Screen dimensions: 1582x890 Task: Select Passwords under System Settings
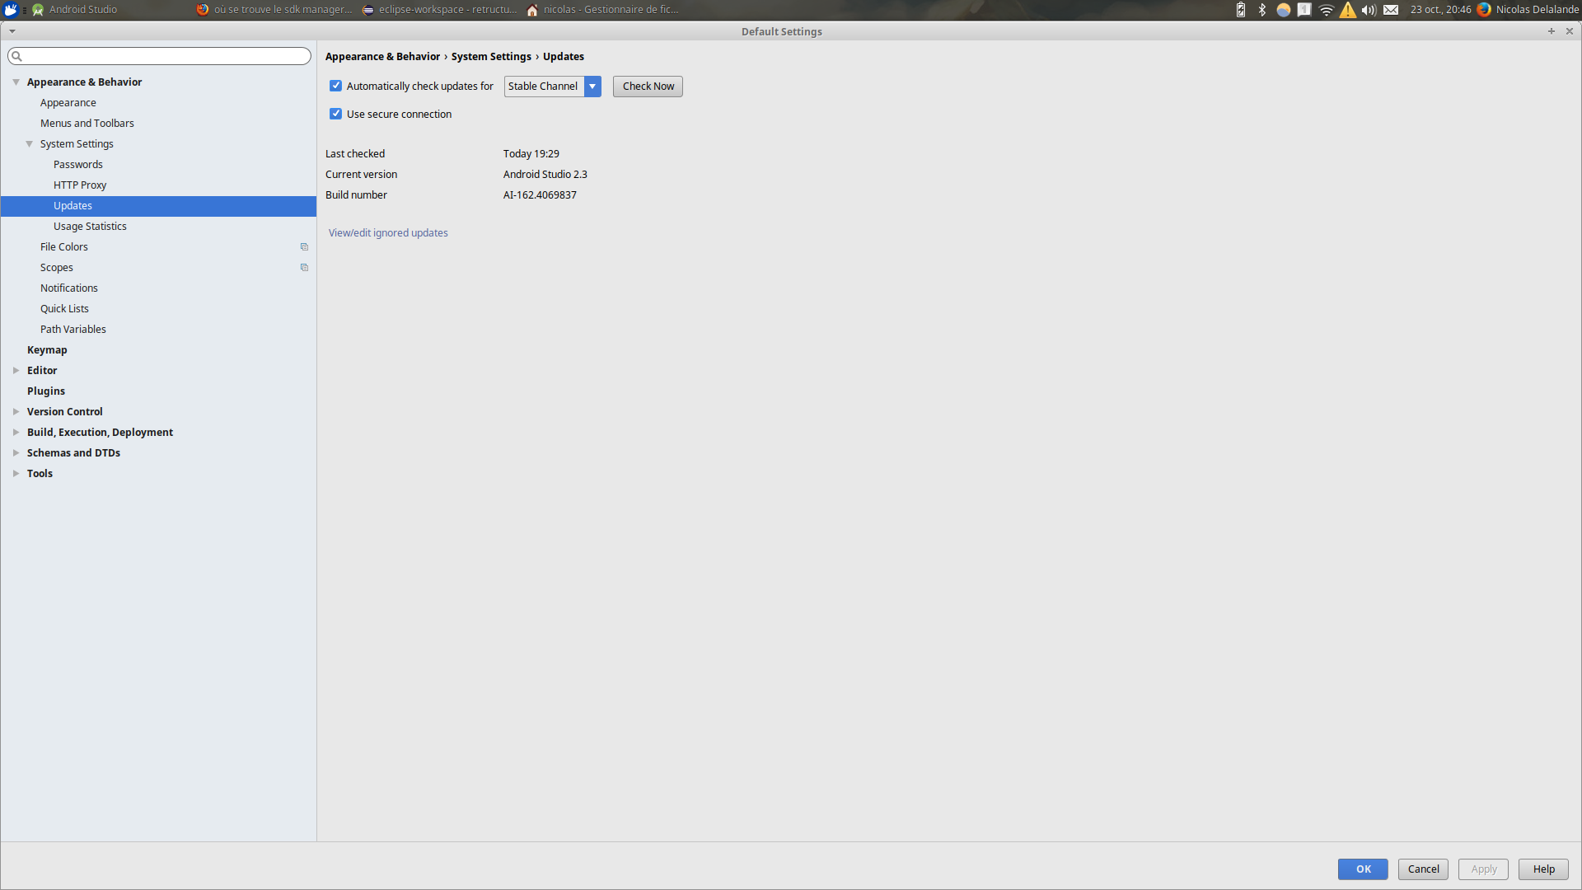coord(77,163)
